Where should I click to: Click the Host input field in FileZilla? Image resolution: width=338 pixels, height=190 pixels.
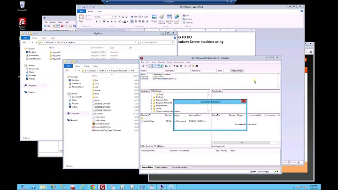pos(155,71)
